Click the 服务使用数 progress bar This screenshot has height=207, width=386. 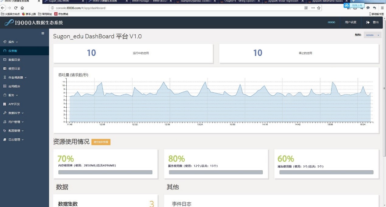pyautogui.click(x=216, y=172)
